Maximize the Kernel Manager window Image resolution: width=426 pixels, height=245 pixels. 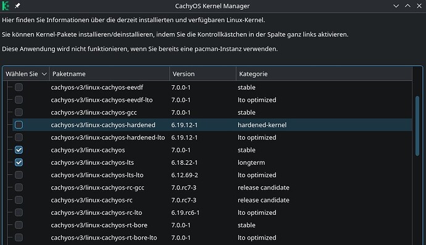click(x=408, y=6)
